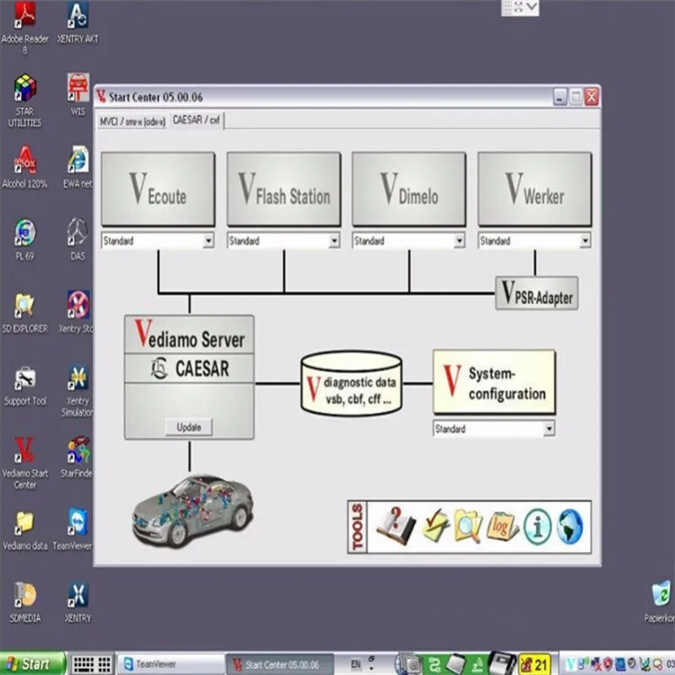675x675 pixels.
Task: Open the on-screen keyboard taskbar icon
Action: coord(91,664)
